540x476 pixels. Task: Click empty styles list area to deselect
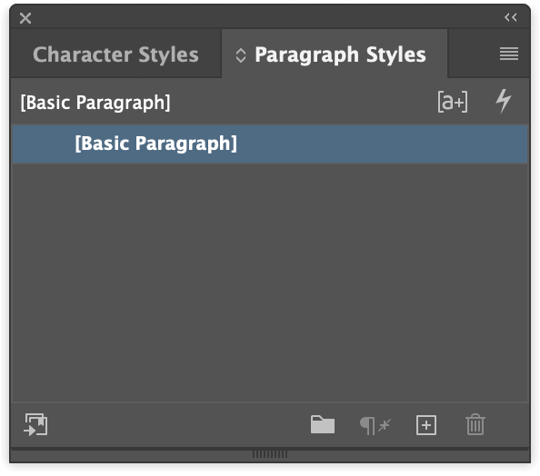point(270,283)
